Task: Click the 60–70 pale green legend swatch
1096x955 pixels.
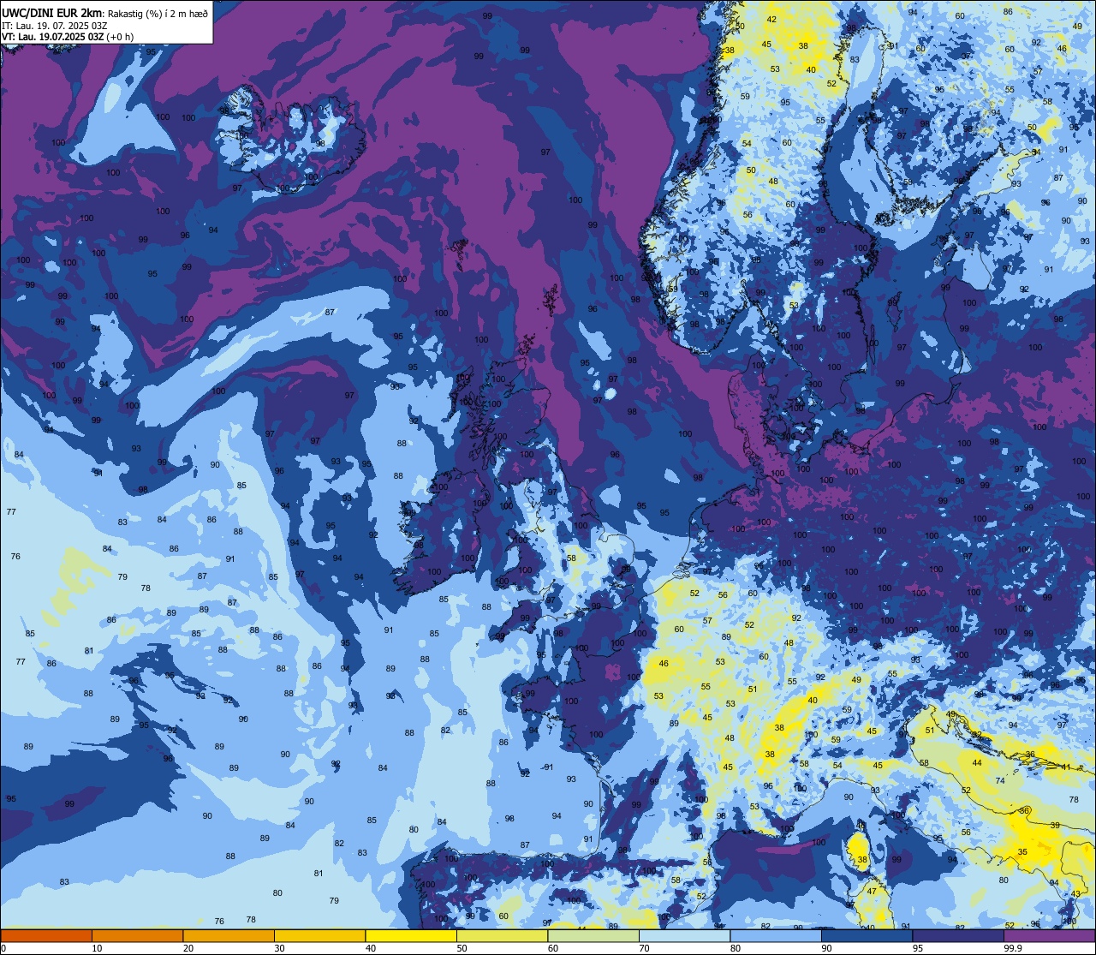Action: [x=593, y=935]
